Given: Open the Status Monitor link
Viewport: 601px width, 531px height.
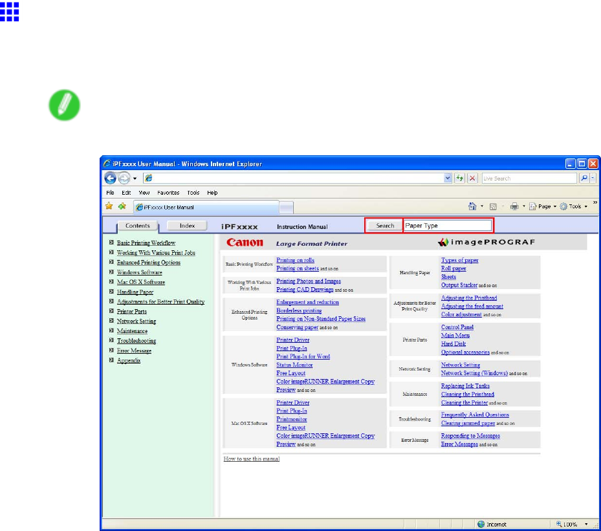Looking at the screenshot, I should pos(294,365).
